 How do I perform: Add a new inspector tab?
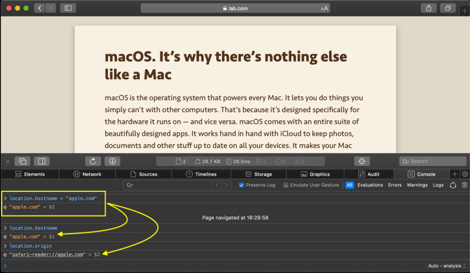455,174
